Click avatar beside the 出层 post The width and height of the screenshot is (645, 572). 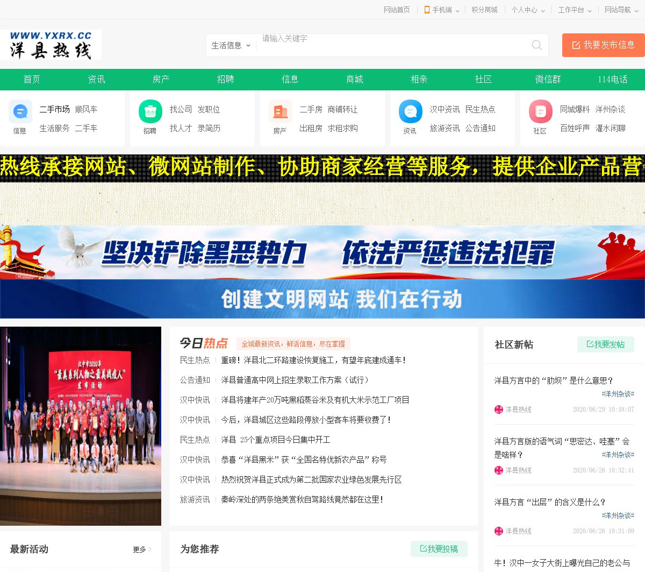[x=499, y=531]
